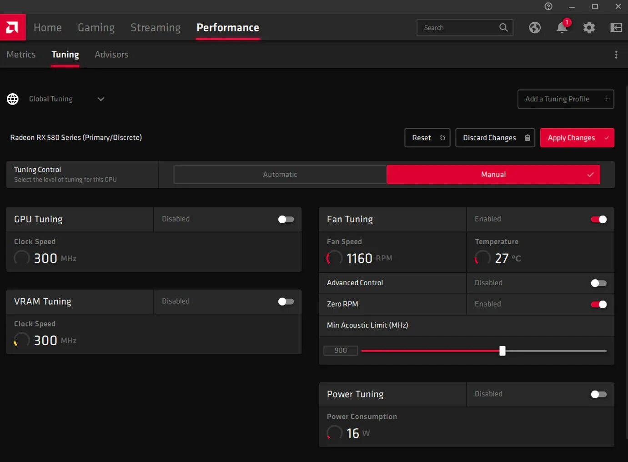Click the Power Tuning heading
The height and width of the screenshot is (462, 628).
355,394
